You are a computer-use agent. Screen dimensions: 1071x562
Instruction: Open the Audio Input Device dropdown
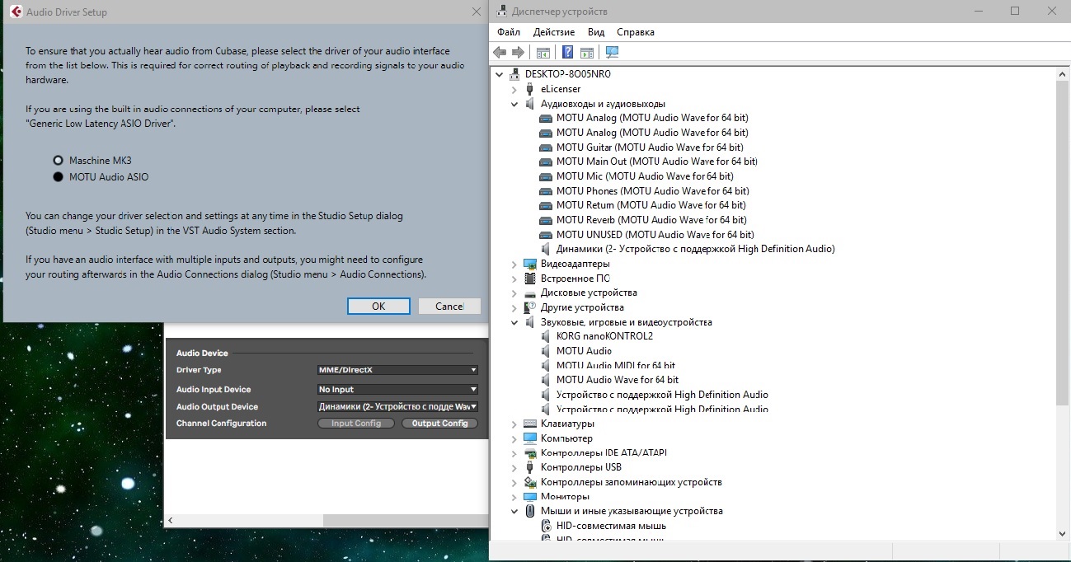(397, 389)
